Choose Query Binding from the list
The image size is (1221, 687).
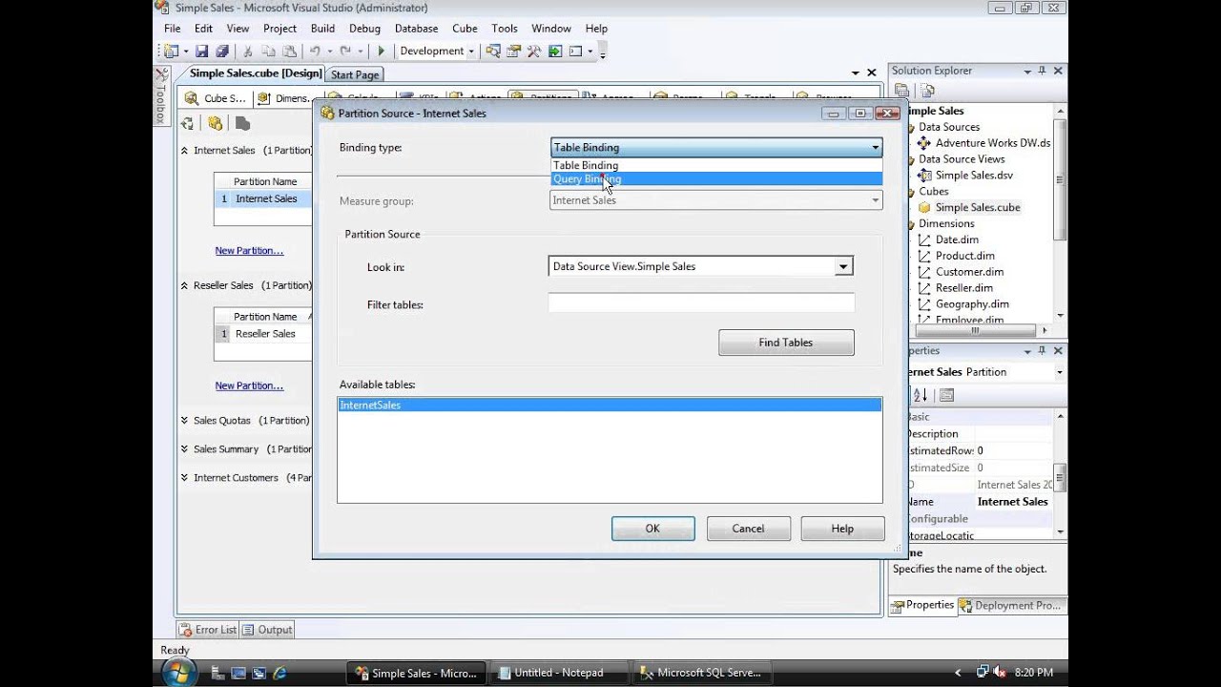pos(716,178)
